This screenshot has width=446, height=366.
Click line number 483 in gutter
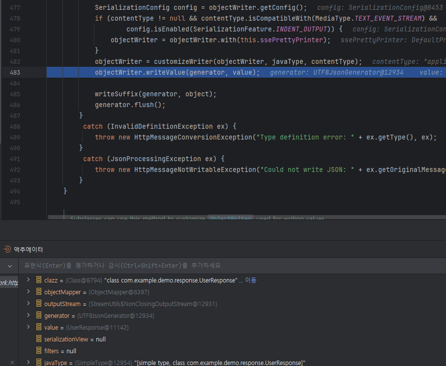pos(15,72)
